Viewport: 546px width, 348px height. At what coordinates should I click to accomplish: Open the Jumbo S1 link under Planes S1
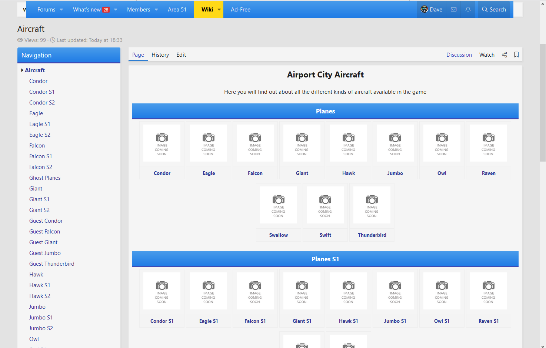point(395,321)
